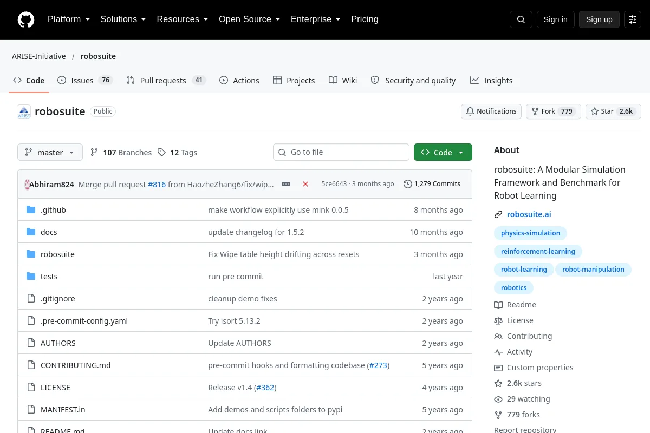This screenshot has height=433, width=650.
Task: Open the ARISE-Initiative breadcrumb link
Action: point(39,56)
